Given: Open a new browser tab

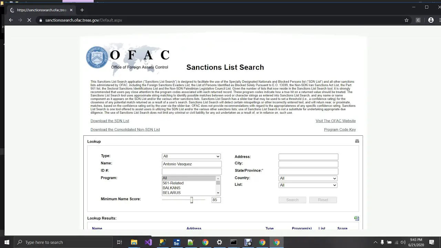Looking at the screenshot, I should point(82,10).
